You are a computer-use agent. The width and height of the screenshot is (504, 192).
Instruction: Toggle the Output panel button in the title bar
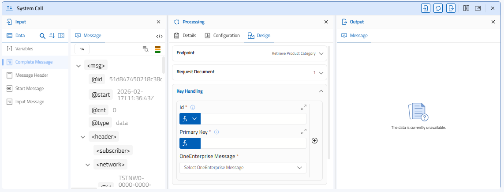pos(451,8)
